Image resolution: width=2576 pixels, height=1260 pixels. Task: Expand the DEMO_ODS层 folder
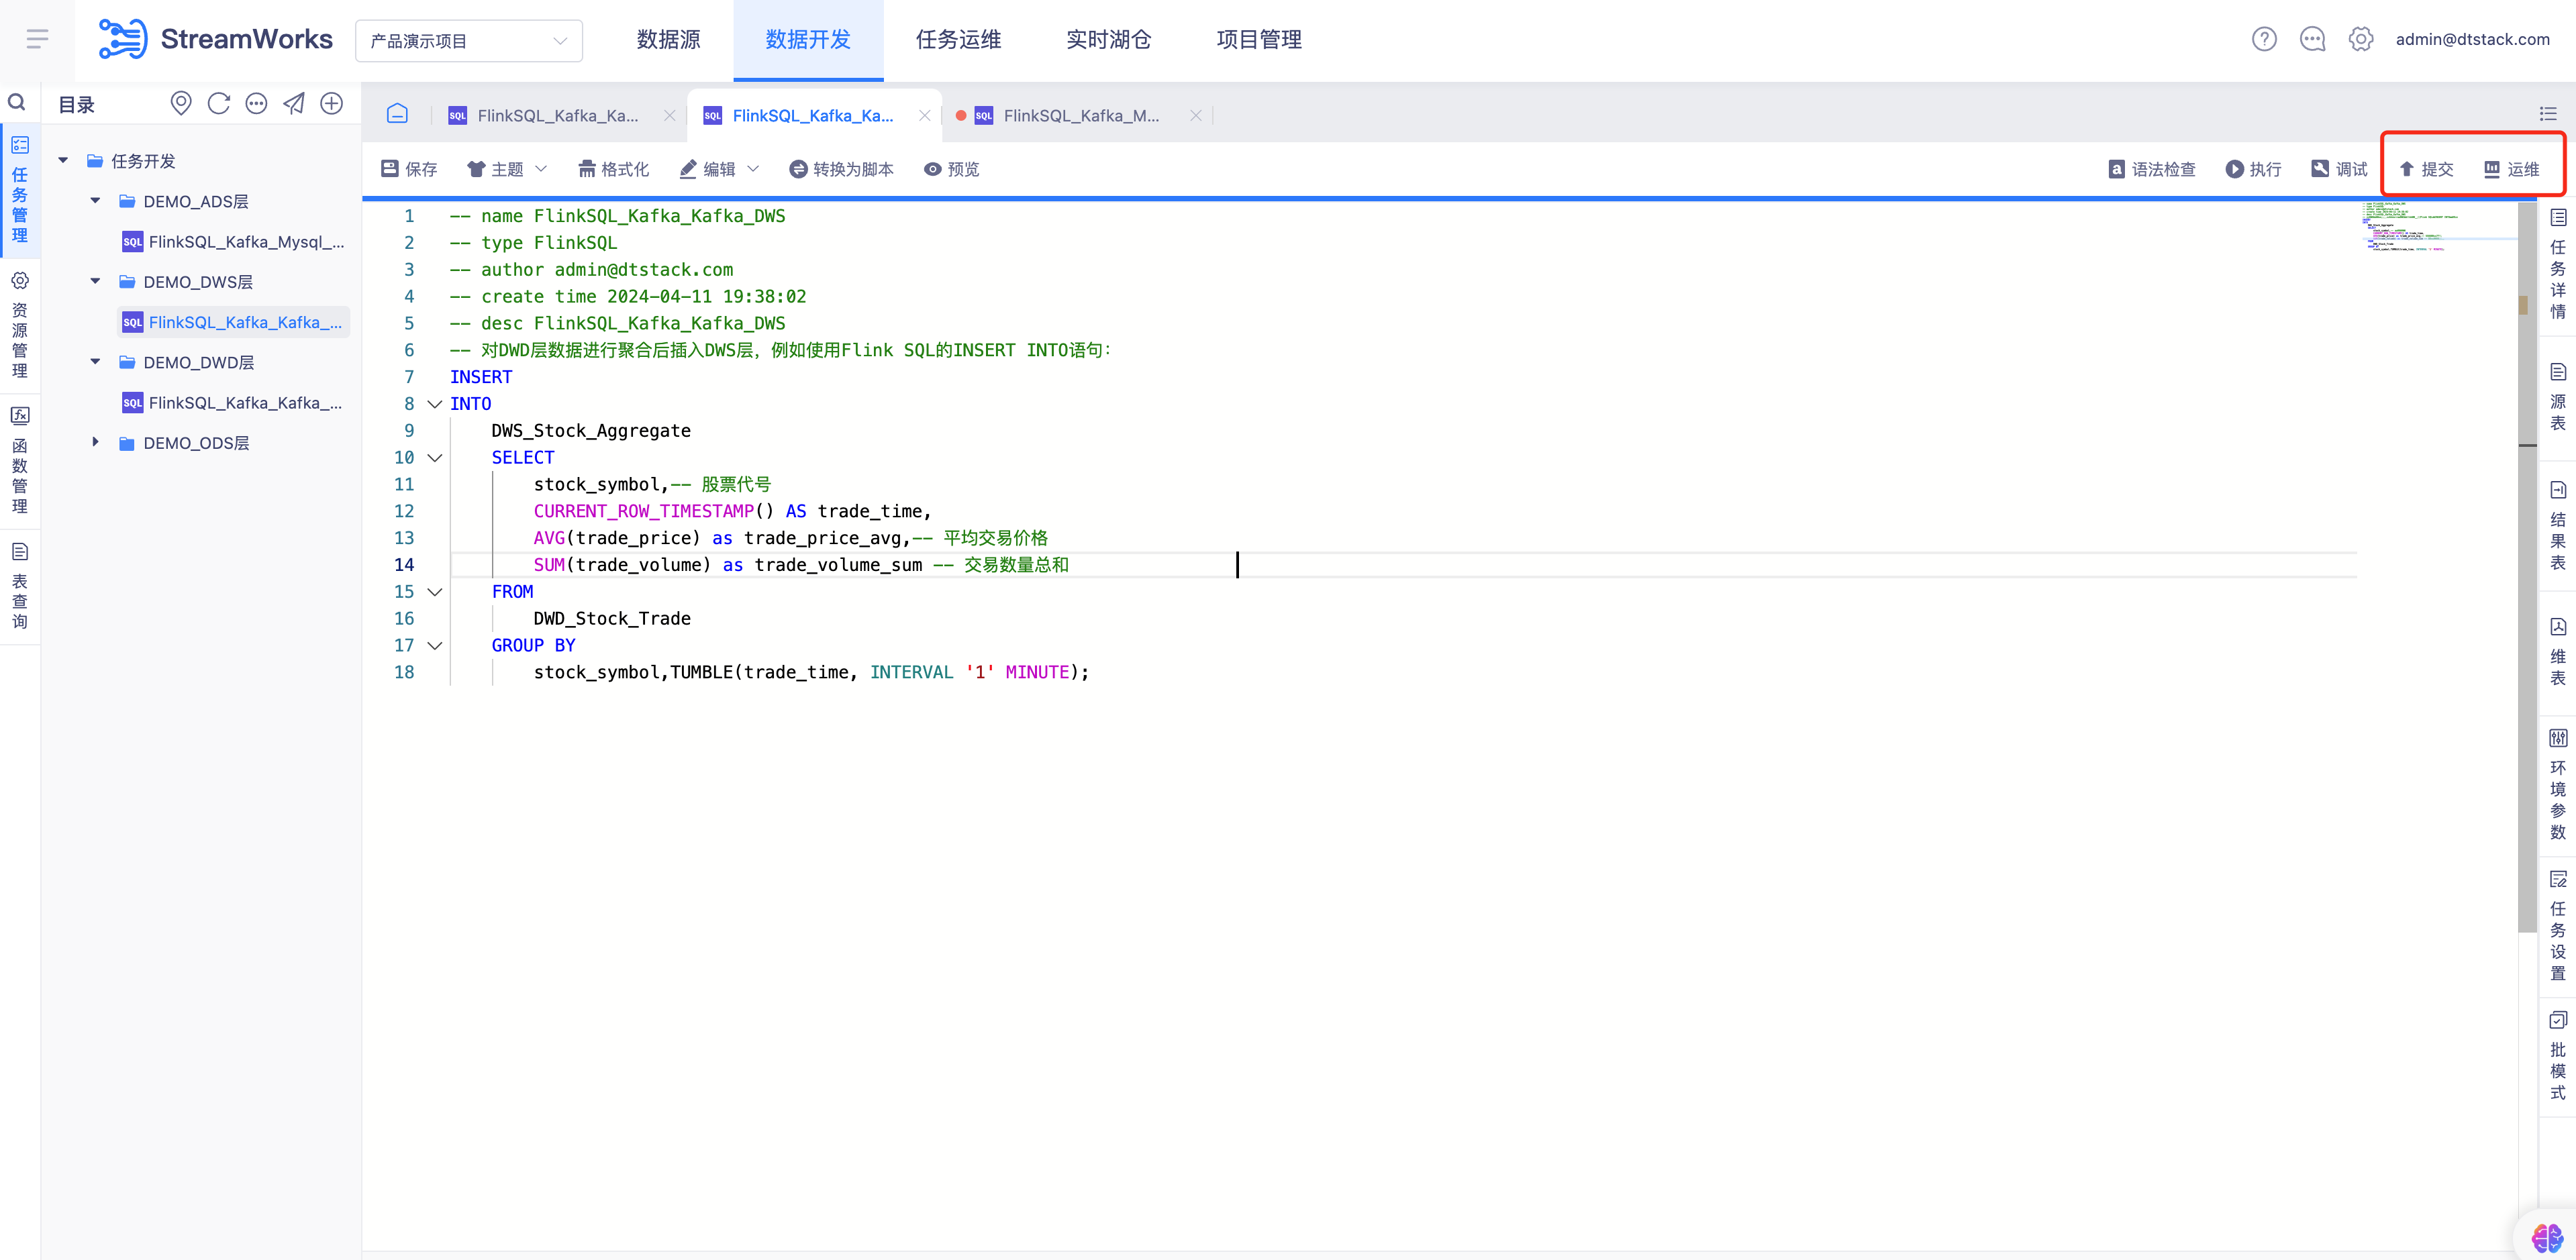(95, 441)
